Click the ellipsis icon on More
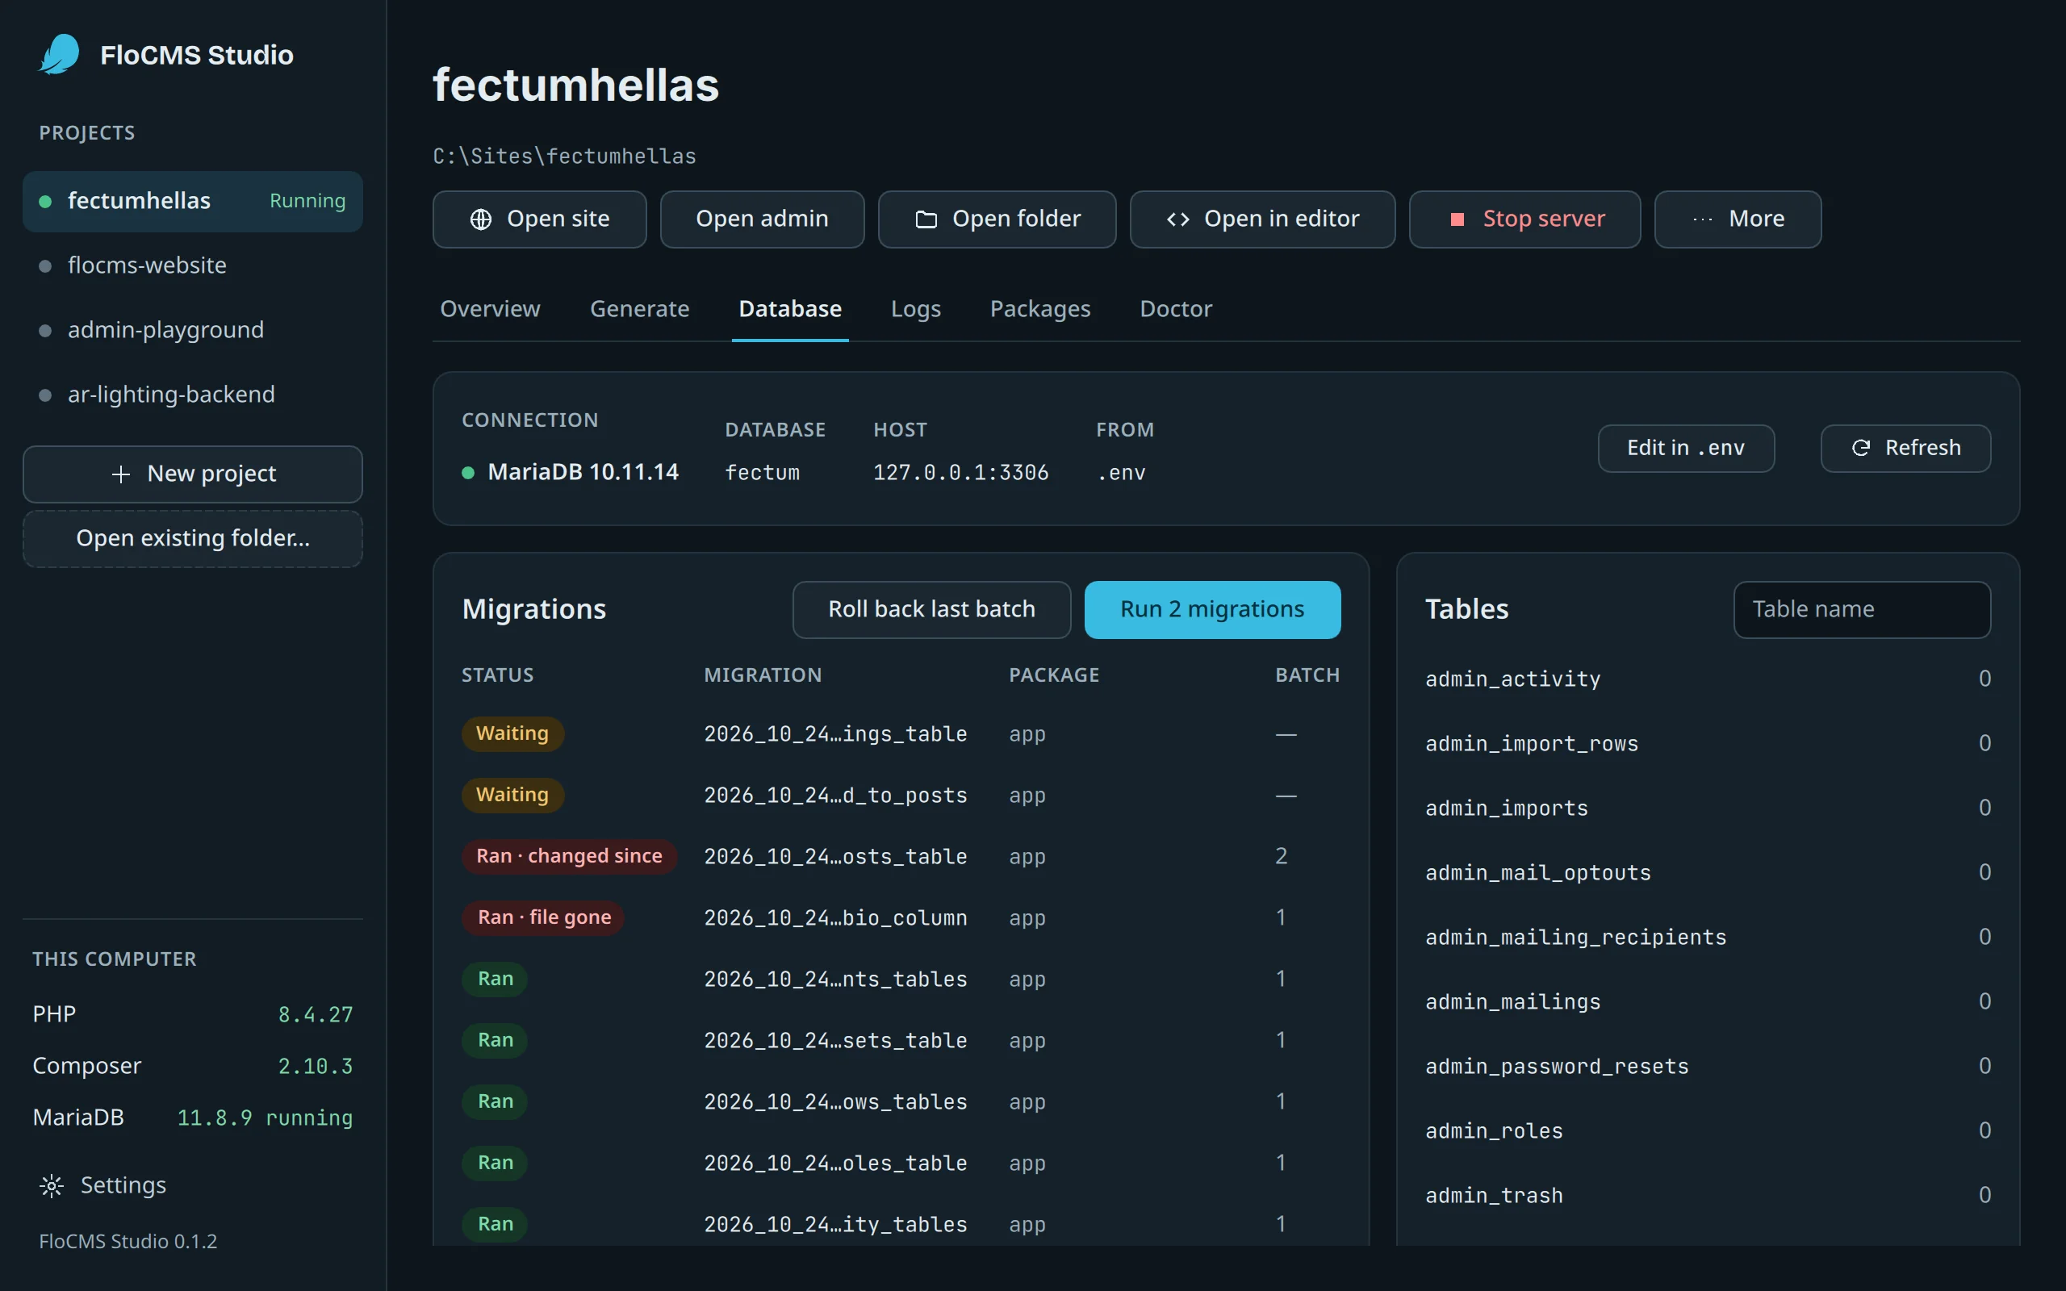The height and width of the screenshot is (1291, 2066). click(1702, 219)
